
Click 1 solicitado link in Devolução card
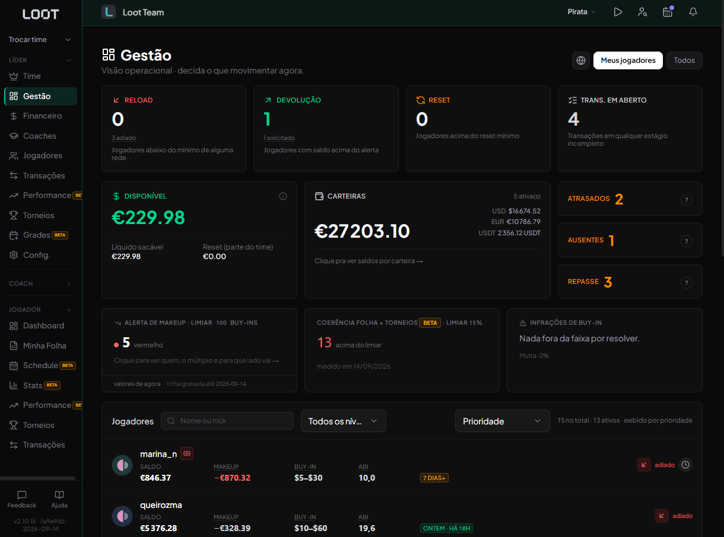pos(279,138)
